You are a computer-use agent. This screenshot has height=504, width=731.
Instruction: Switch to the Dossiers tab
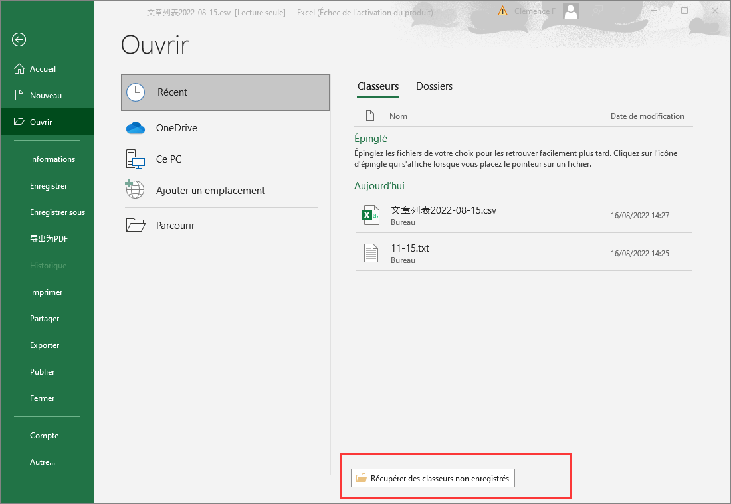click(434, 86)
